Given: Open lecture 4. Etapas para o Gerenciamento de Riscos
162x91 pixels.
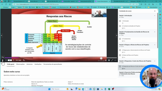Looking at the screenshot, I should tap(136, 50).
